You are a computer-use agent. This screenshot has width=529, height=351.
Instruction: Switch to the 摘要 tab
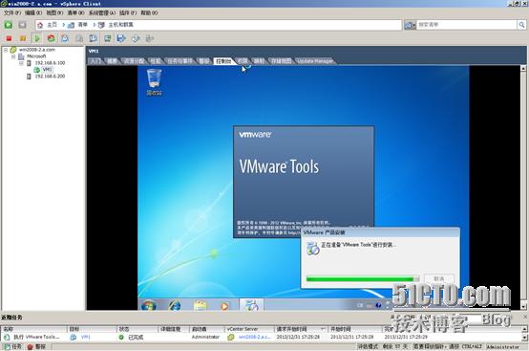(112, 61)
